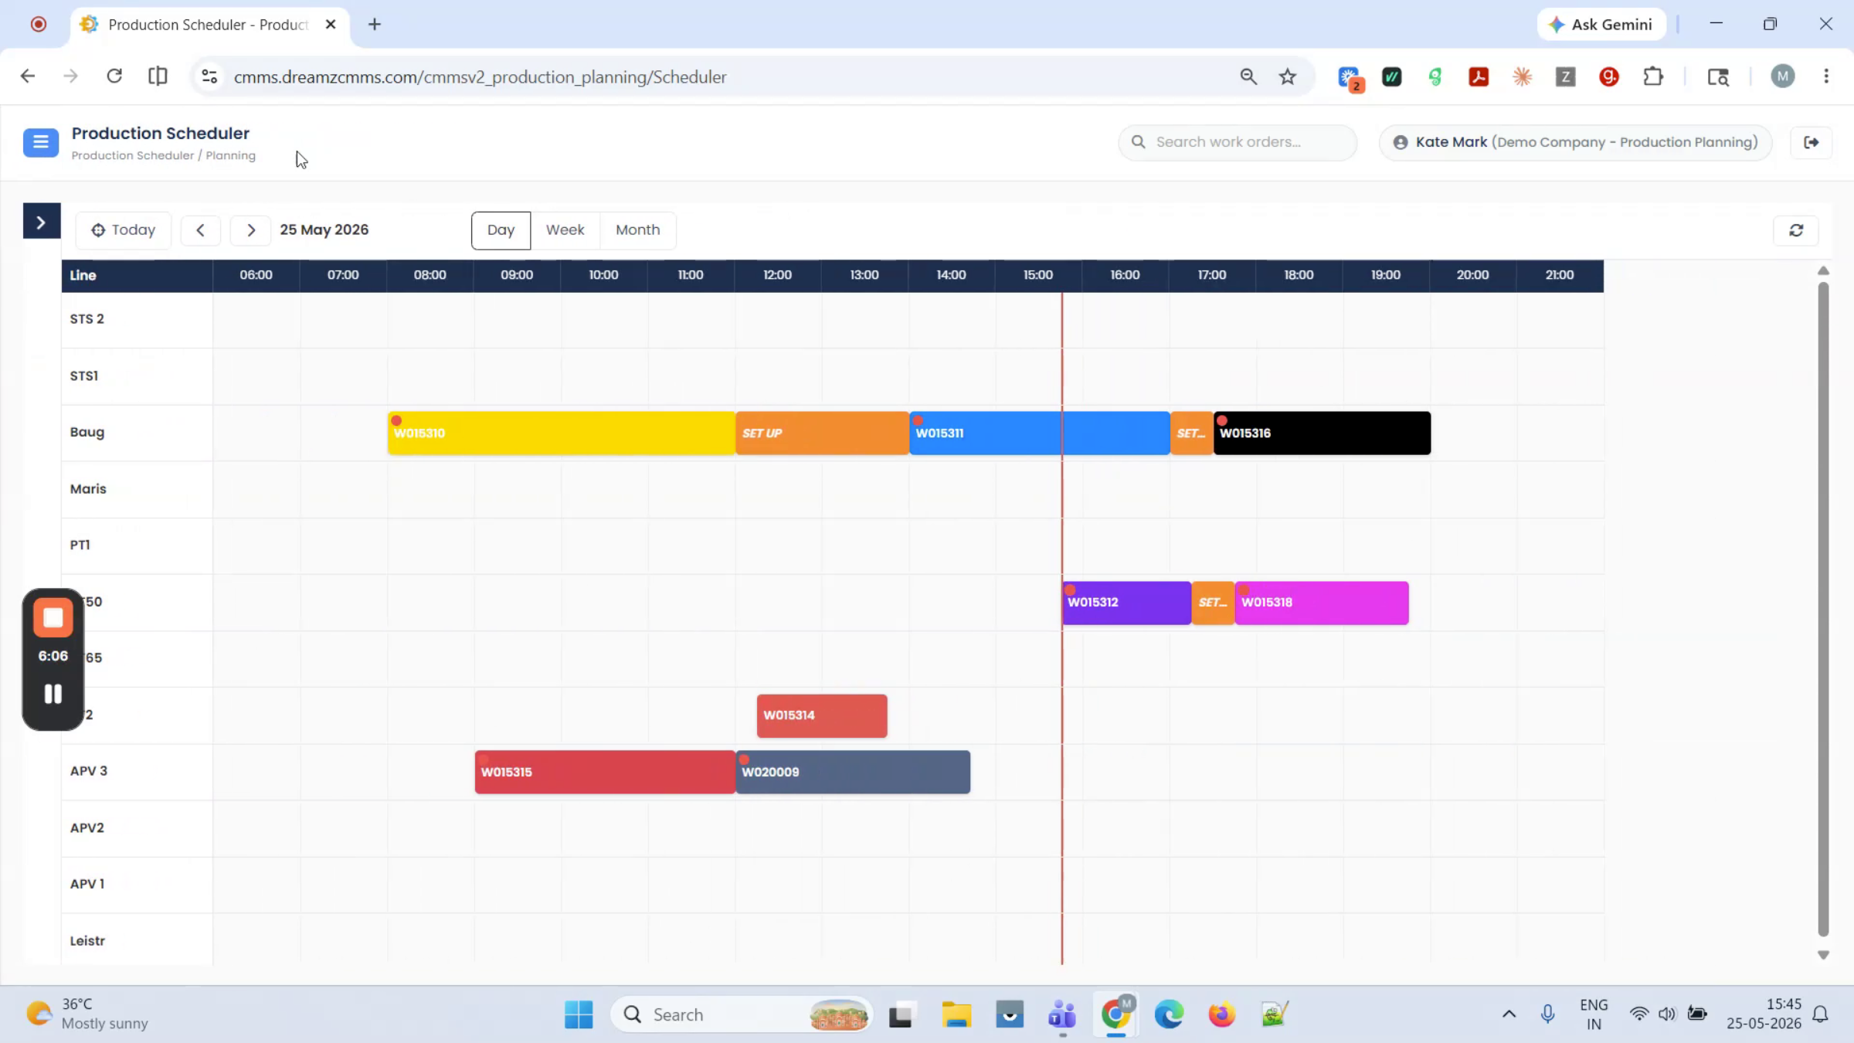The height and width of the screenshot is (1043, 1854).
Task: Switch to Day view tab
Action: click(x=501, y=230)
